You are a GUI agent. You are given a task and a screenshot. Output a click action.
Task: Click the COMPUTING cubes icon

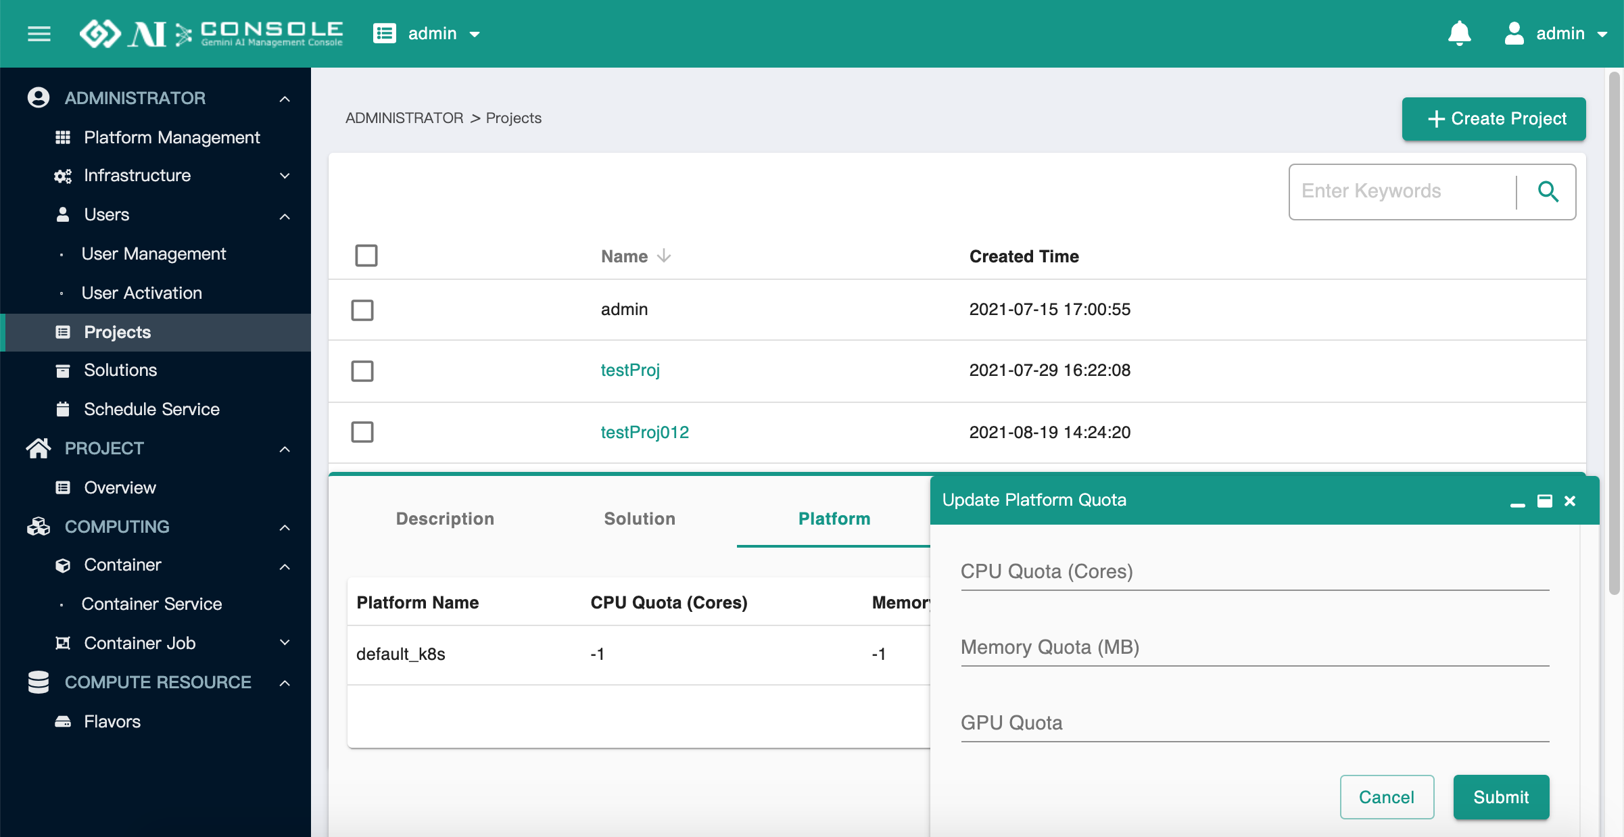pyautogui.click(x=39, y=527)
